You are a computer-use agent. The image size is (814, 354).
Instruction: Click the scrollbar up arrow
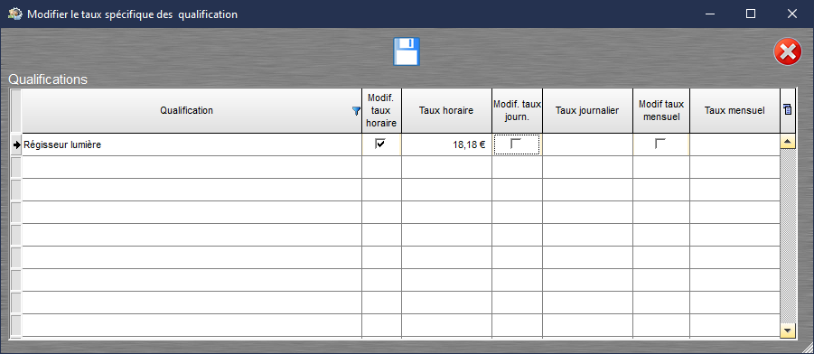[x=788, y=141]
